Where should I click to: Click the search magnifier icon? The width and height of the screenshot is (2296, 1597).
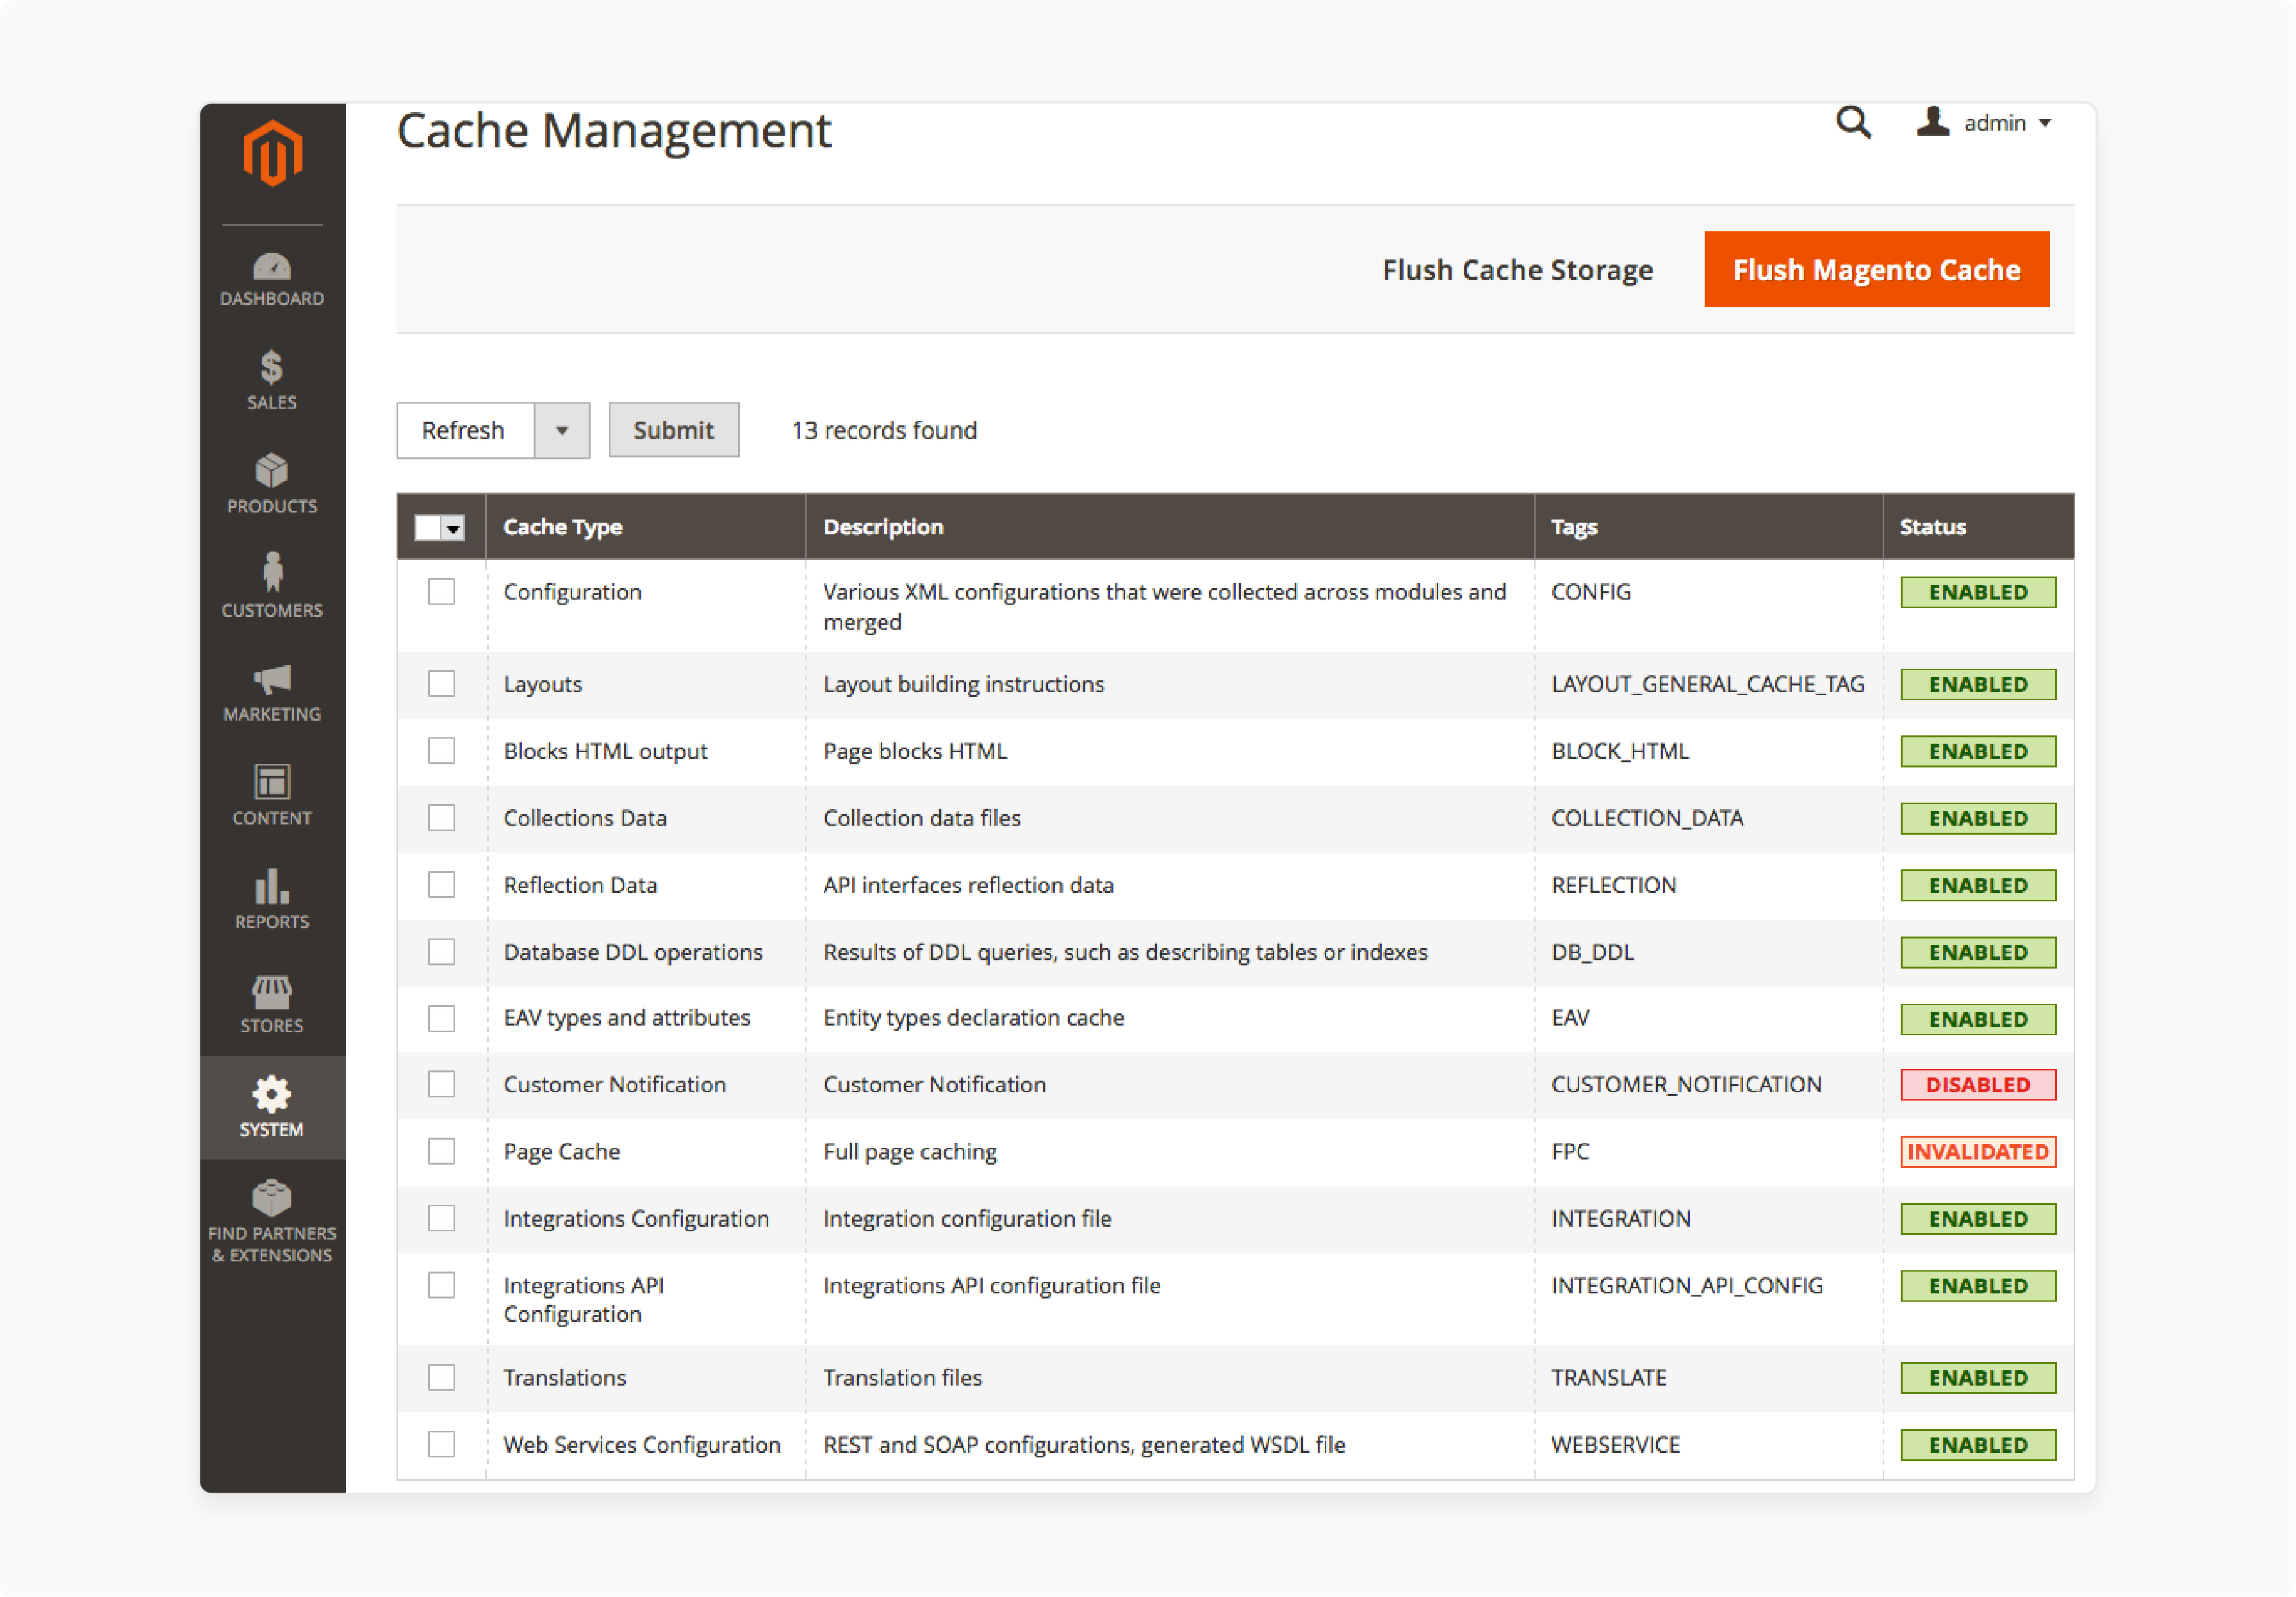click(x=1853, y=123)
